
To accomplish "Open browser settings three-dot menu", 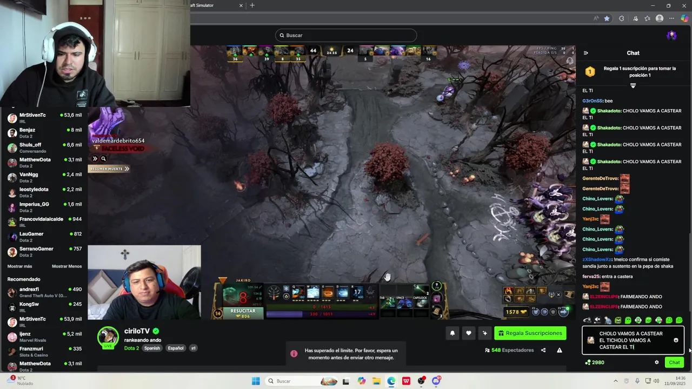I will [x=672, y=18].
